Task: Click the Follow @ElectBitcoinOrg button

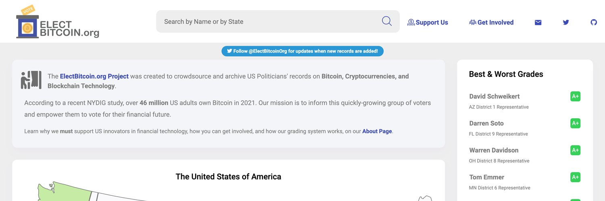Action: (x=302, y=51)
